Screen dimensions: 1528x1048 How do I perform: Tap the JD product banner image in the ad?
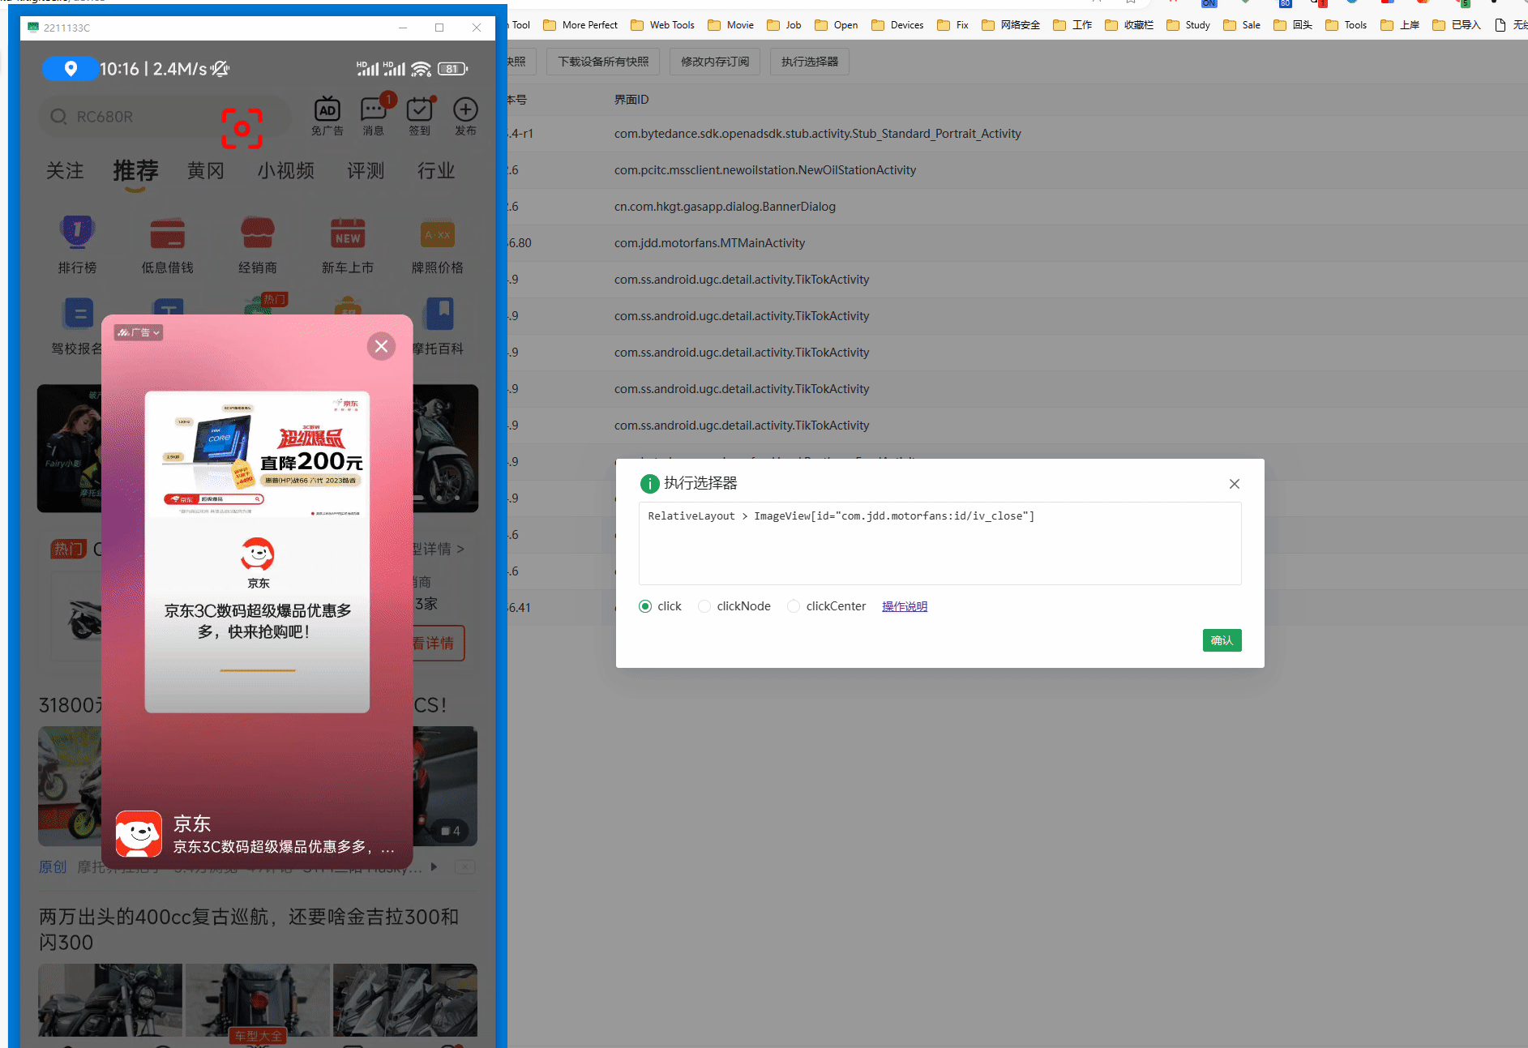coord(258,456)
